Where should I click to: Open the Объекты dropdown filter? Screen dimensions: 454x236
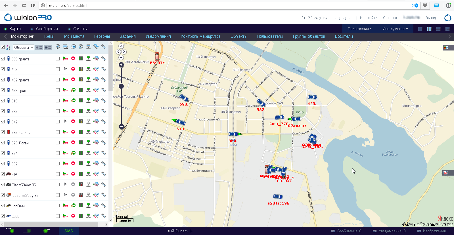tap(24, 47)
